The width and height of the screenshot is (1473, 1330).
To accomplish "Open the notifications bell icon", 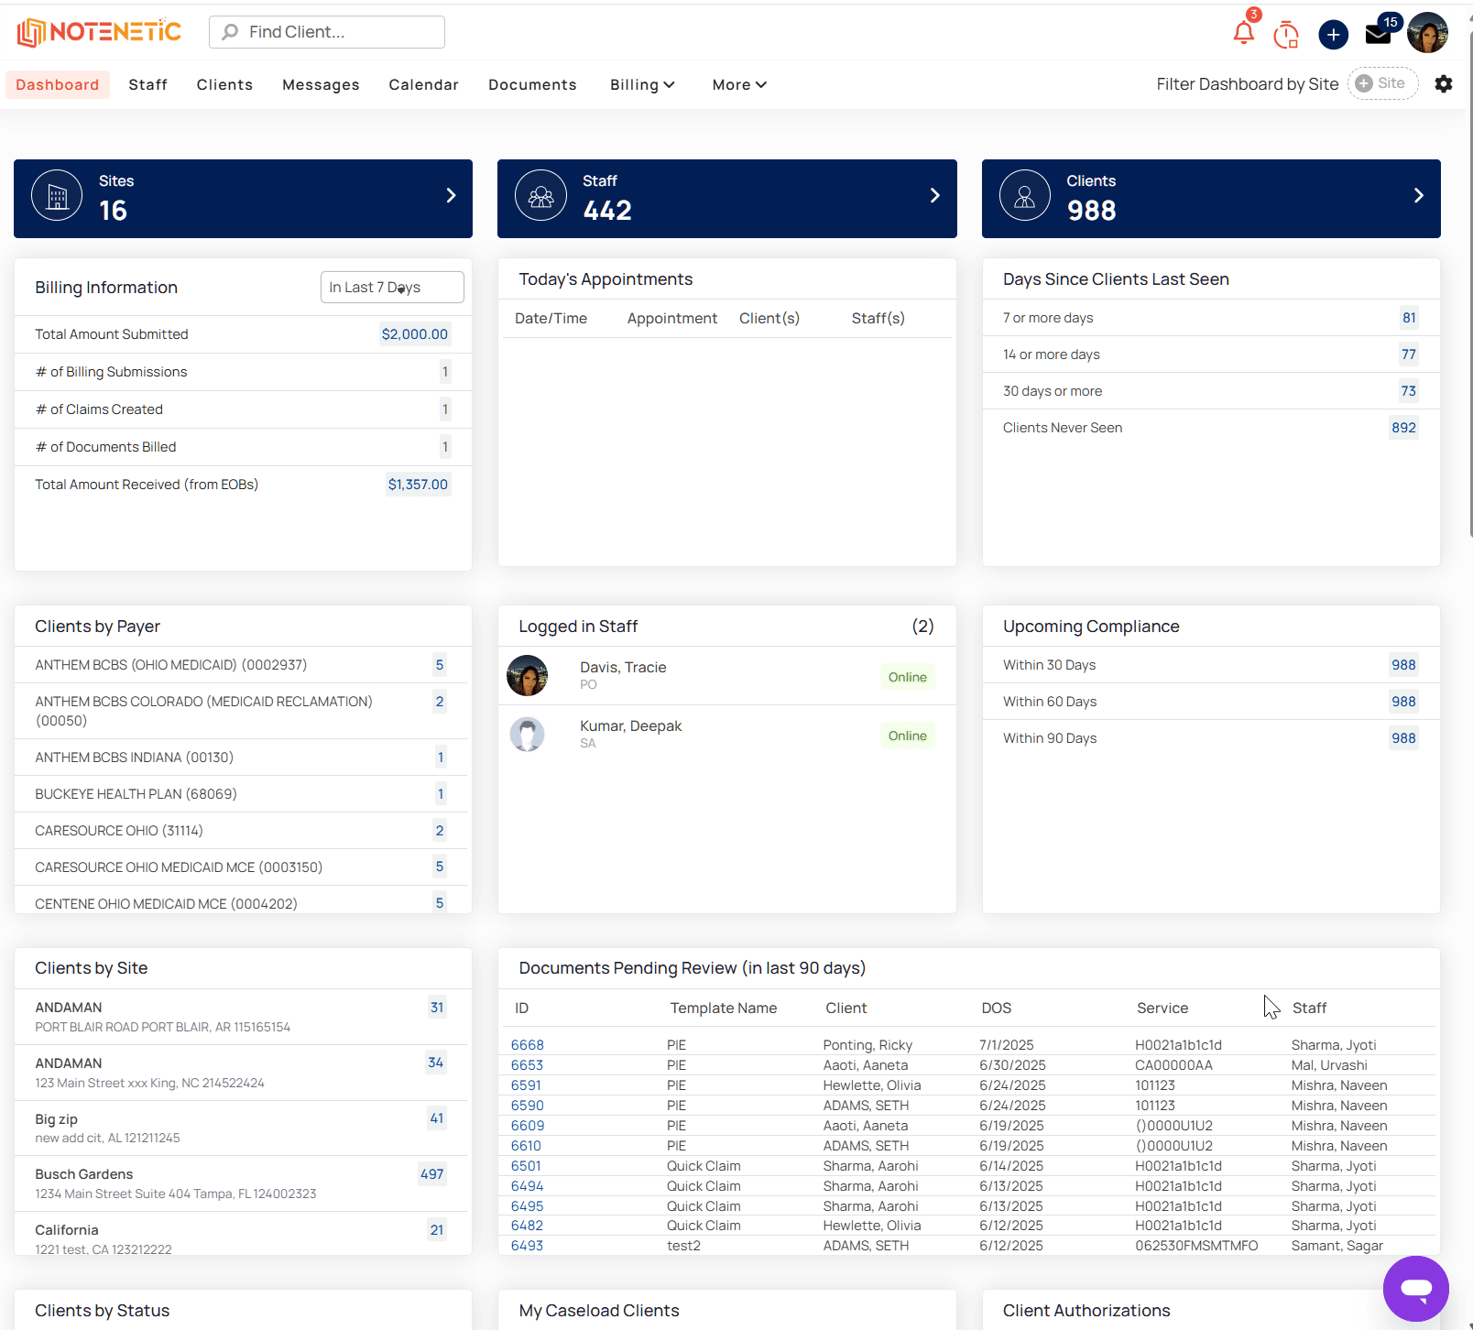I will 1243,33.
